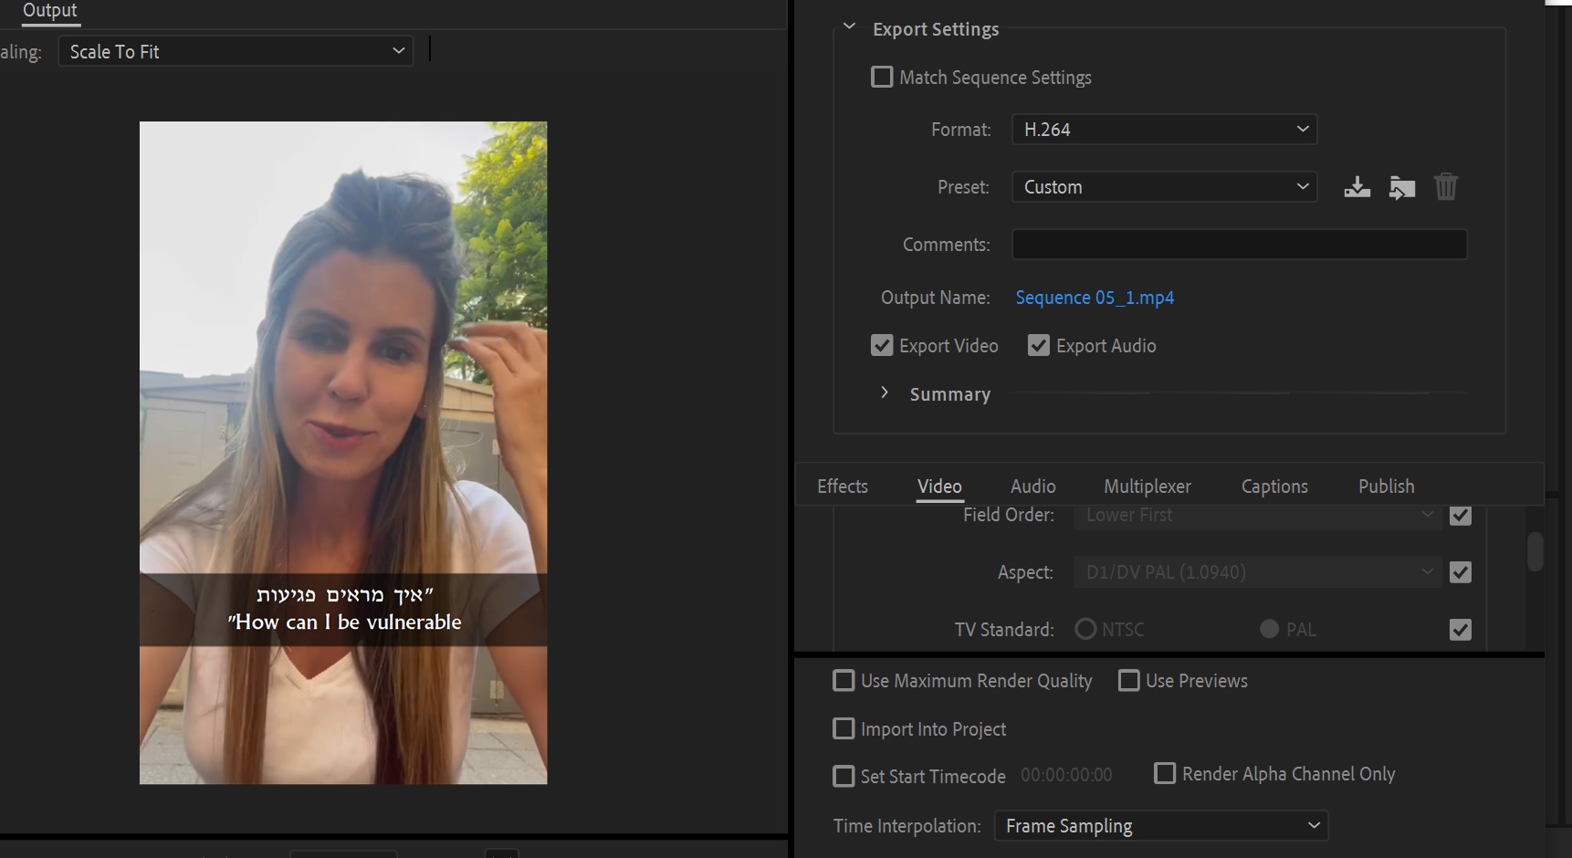The height and width of the screenshot is (858, 1572).
Task: Toggle the TV Standard match-source checkbox
Action: 1461,630
